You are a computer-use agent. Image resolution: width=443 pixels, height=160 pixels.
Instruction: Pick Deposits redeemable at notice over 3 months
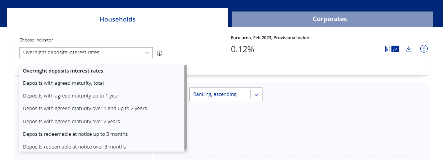(74, 147)
